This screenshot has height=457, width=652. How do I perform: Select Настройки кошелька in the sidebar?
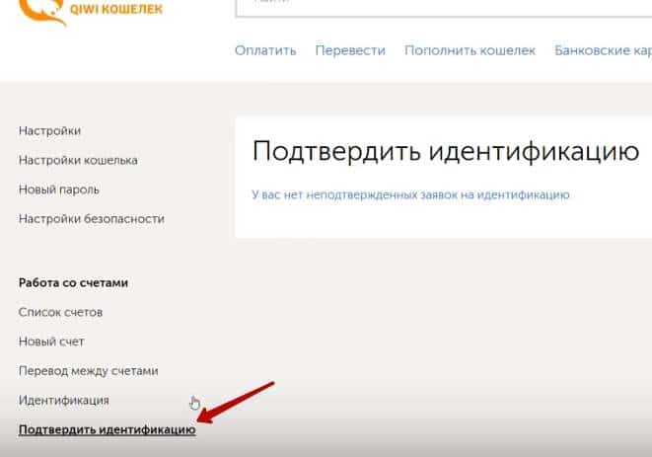pyautogui.click(x=78, y=160)
